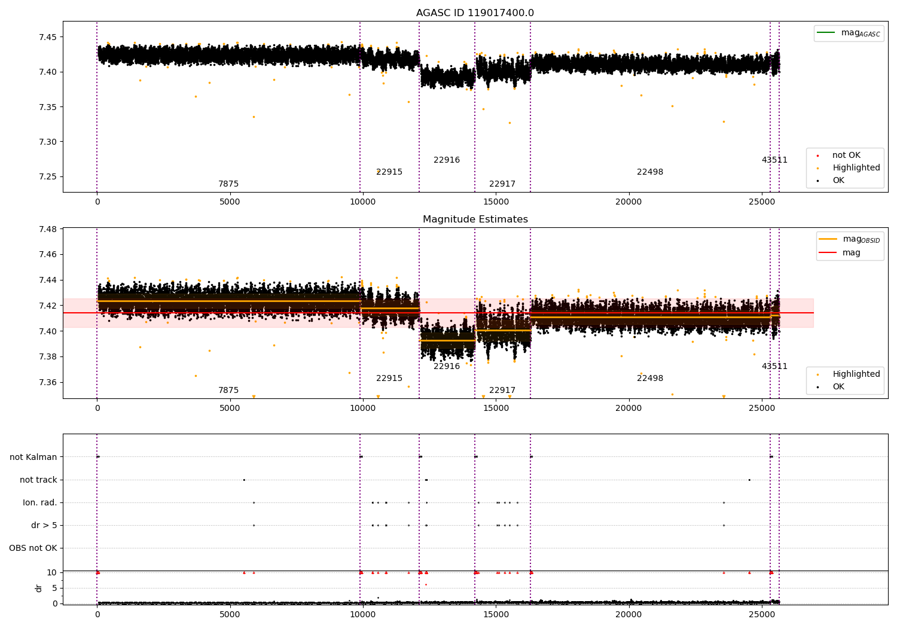The width and height of the screenshot is (897, 628).
Task: Click the "not track" axis label
Action: click(38, 480)
